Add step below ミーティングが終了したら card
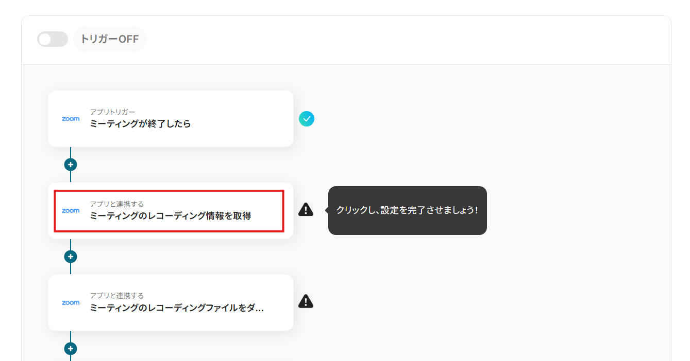 pos(71,165)
